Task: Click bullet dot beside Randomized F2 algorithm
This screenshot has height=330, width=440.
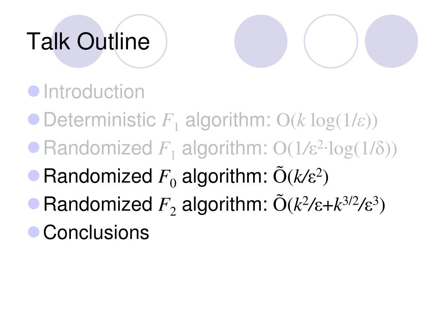Action: [34, 204]
